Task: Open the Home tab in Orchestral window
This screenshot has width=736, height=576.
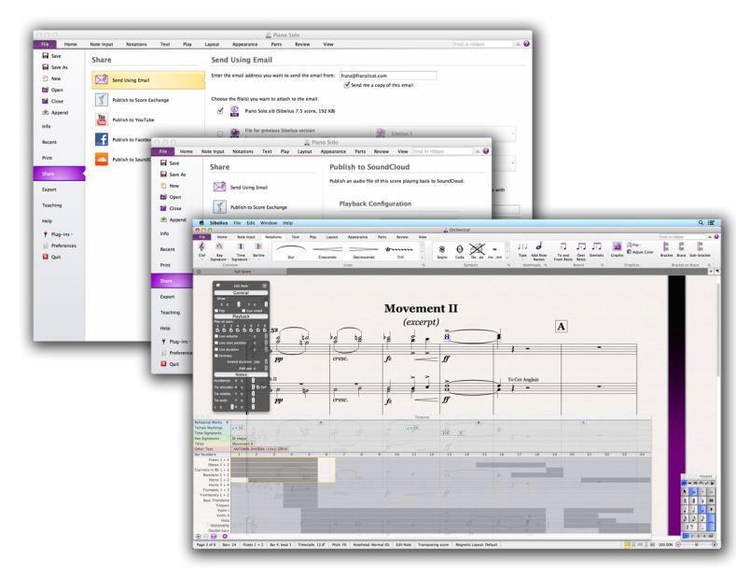Action: (222, 237)
